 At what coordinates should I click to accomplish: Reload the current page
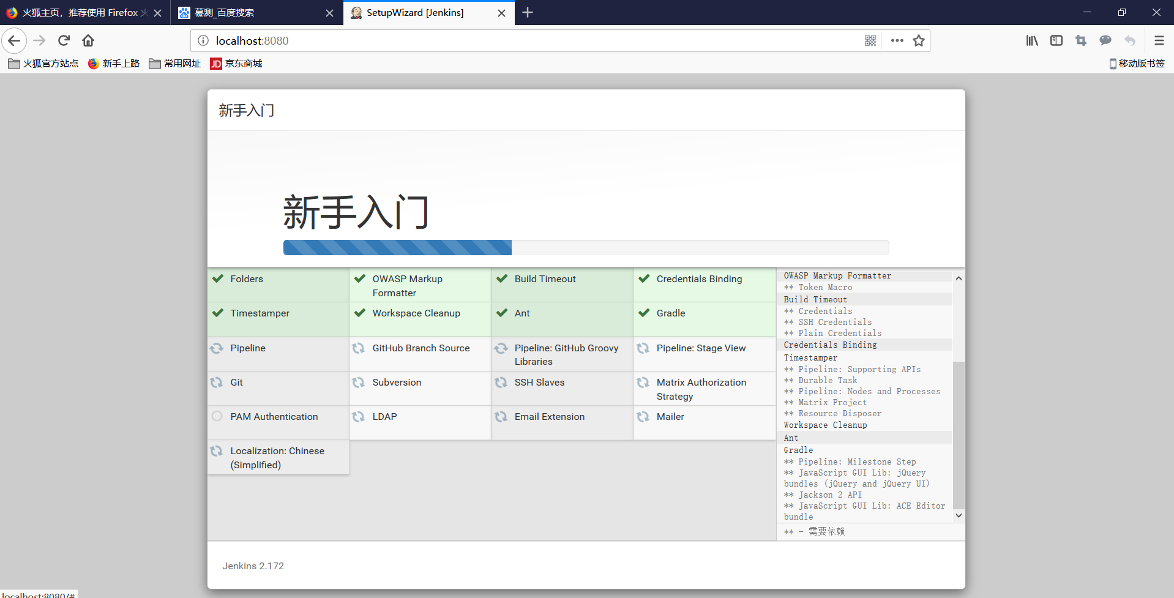[64, 41]
